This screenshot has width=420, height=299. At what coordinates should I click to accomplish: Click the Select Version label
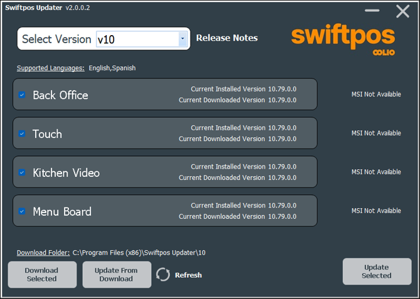coord(56,39)
